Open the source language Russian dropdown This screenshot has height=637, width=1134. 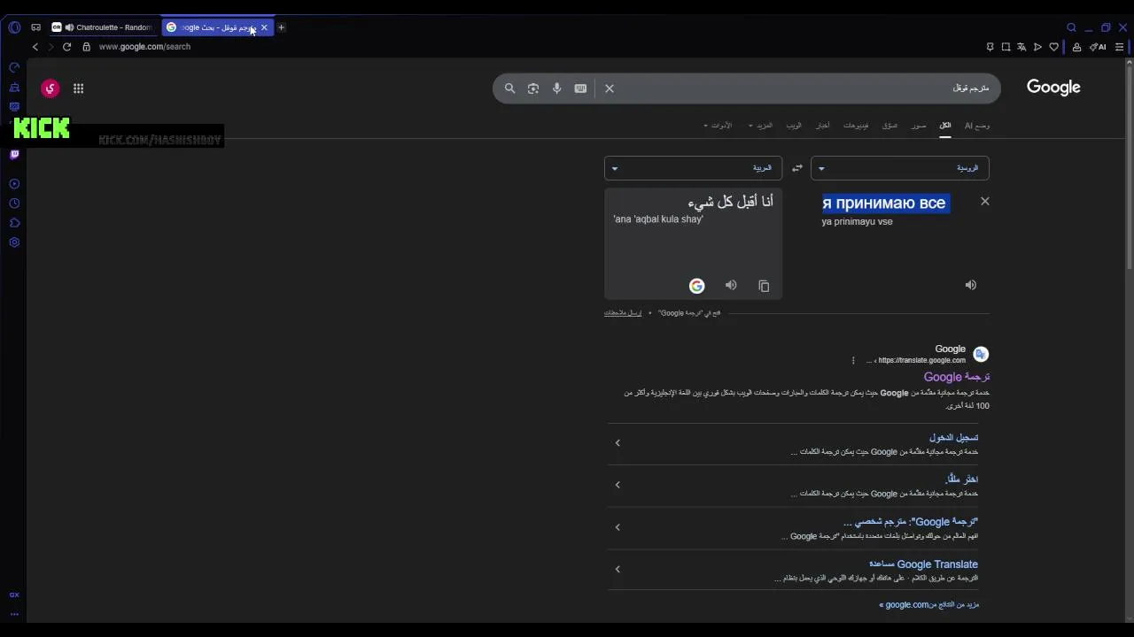[899, 168]
